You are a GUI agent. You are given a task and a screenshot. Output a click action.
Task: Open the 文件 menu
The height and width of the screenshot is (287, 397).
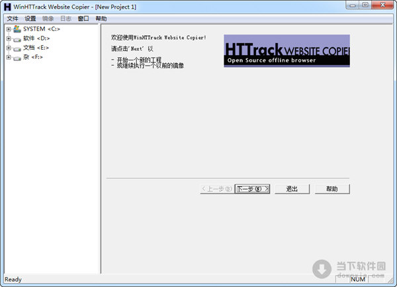tap(13, 19)
